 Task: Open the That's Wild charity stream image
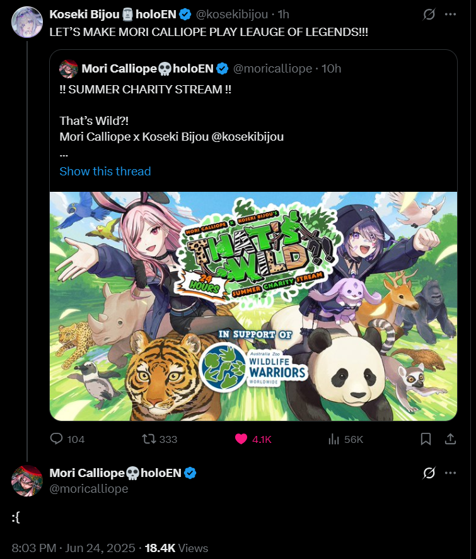click(253, 306)
